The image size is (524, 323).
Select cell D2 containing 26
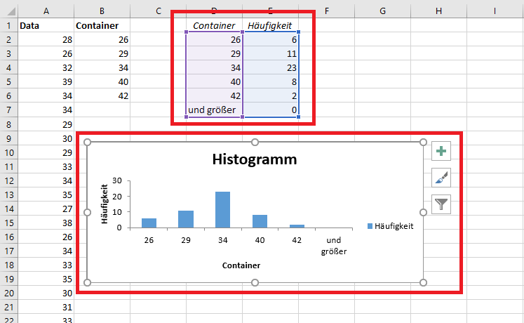tap(214, 40)
